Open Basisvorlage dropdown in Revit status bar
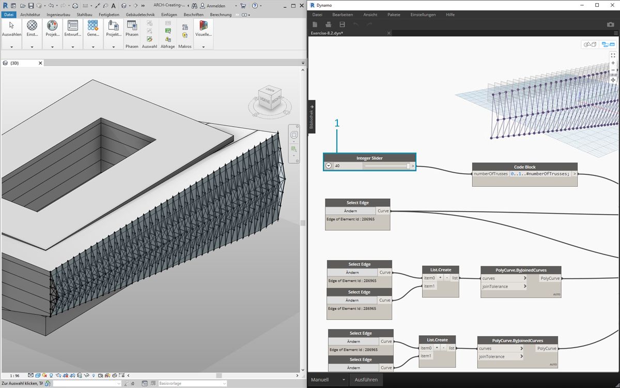The width and height of the screenshot is (620, 388). click(x=192, y=383)
